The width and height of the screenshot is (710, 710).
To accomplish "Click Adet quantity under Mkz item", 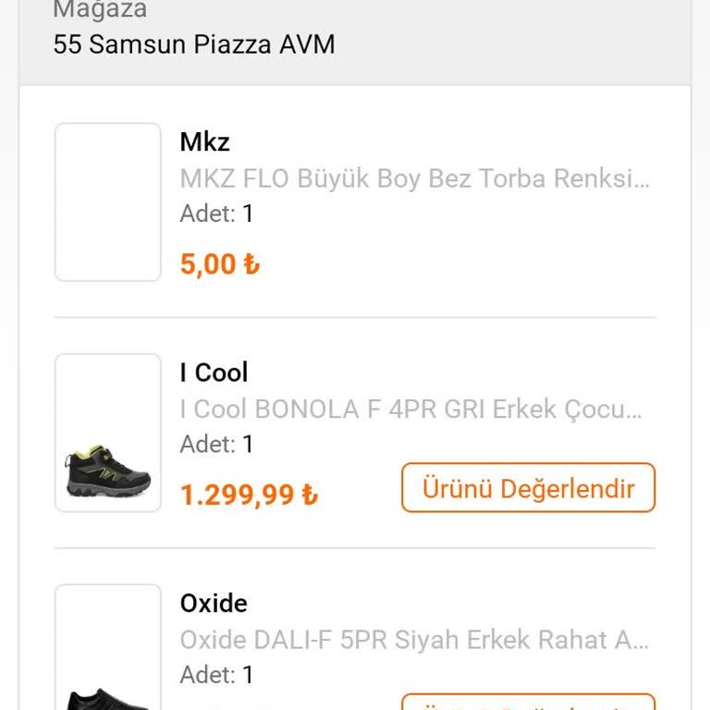I will pos(216,214).
